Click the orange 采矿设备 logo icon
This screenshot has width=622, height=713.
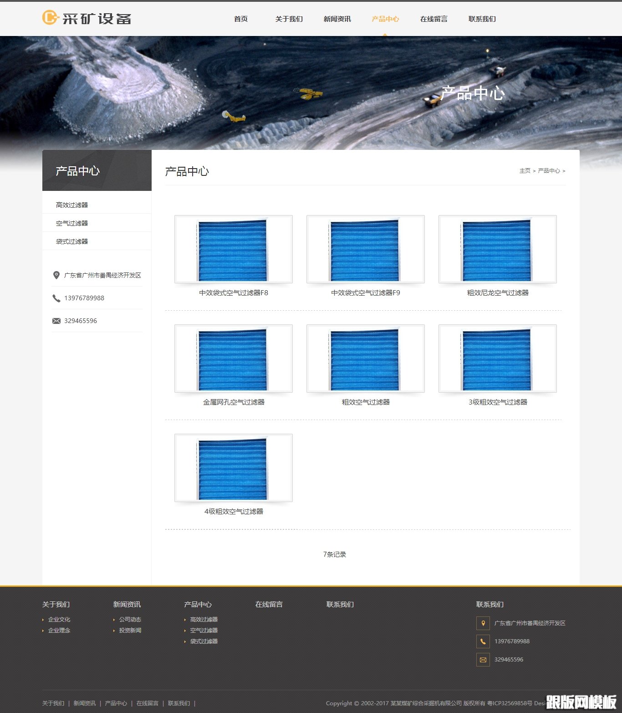50,18
